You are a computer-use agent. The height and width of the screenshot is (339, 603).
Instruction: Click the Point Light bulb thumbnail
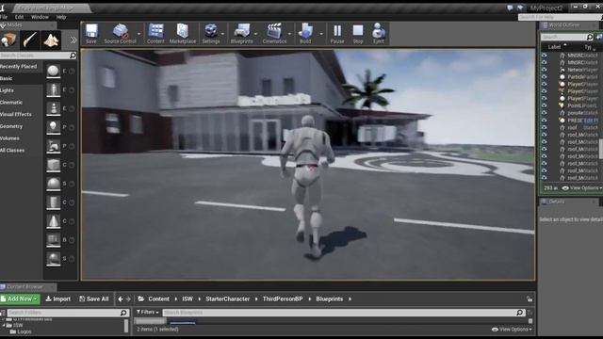pyautogui.click(x=54, y=127)
